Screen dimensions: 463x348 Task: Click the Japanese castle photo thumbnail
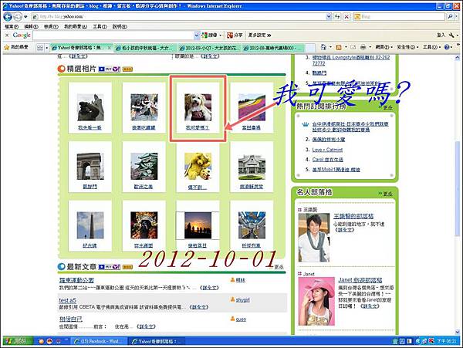[144, 167]
